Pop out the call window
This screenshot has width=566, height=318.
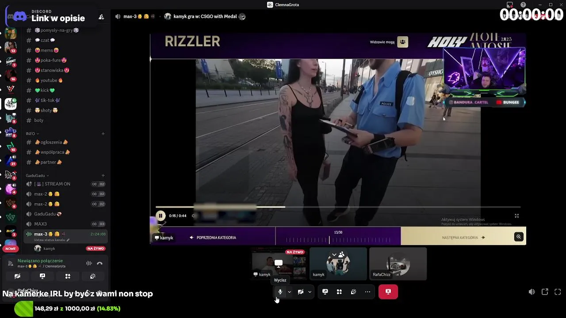pos(545,292)
